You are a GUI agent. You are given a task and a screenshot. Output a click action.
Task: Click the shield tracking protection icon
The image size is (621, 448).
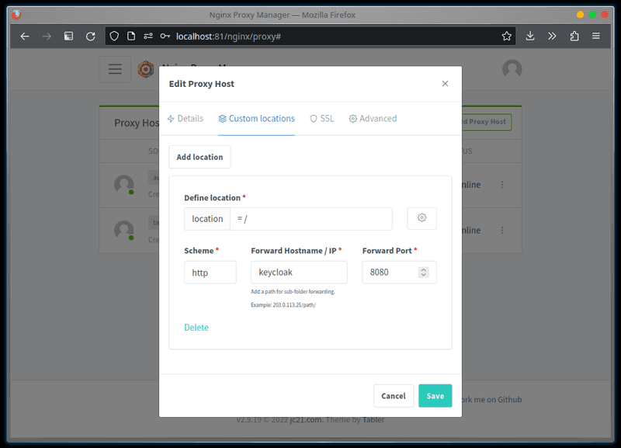pyautogui.click(x=114, y=36)
